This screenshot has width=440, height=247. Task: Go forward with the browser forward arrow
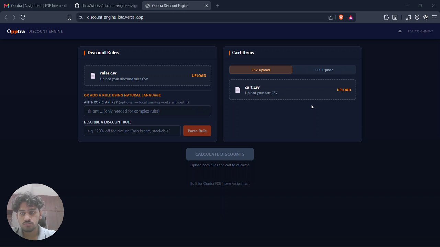tap(14, 17)
